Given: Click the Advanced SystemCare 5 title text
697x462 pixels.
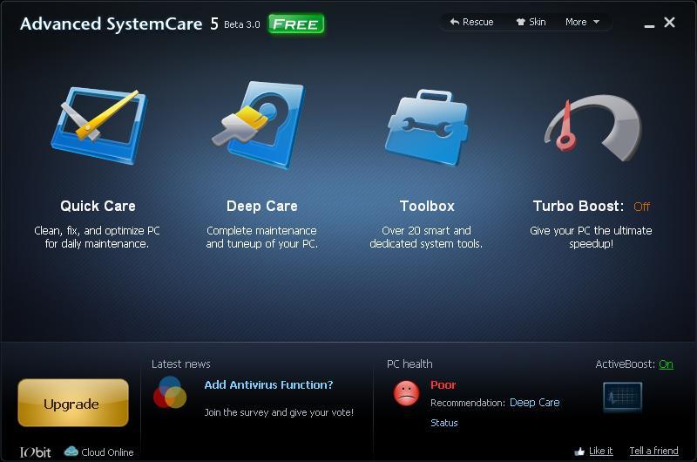Looking at the screenshot, I should pyautogui.click(x=119, y=24).
